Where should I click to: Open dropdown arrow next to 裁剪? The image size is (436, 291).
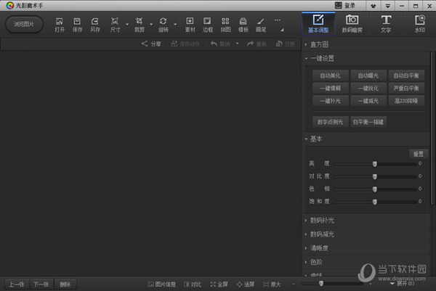tap(151, 25)
